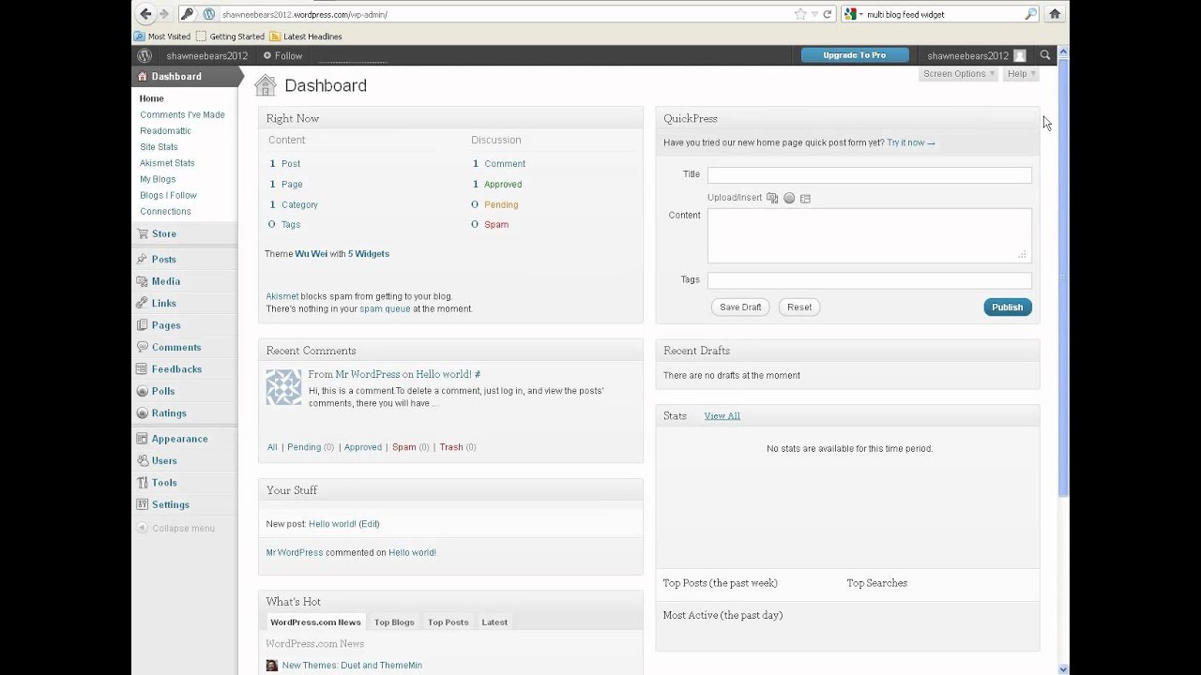This screenshot has width=1201, height=675.
Task: Click the Tools menu icon
Action: pyautogui.click(x=142, y=483)
